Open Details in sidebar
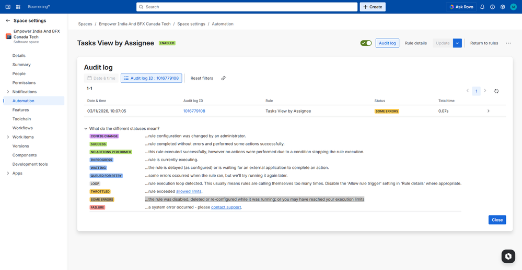Screen dimensions: 522x270 coord(19,55)
